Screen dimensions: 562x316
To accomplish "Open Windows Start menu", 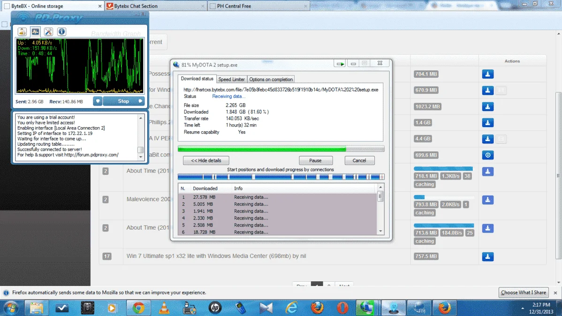I will [11, 308].
